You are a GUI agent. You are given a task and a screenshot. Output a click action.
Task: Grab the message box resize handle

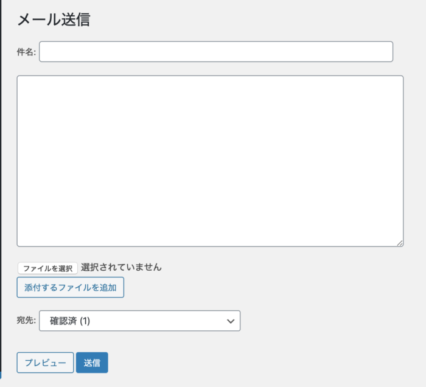[400, 243]
